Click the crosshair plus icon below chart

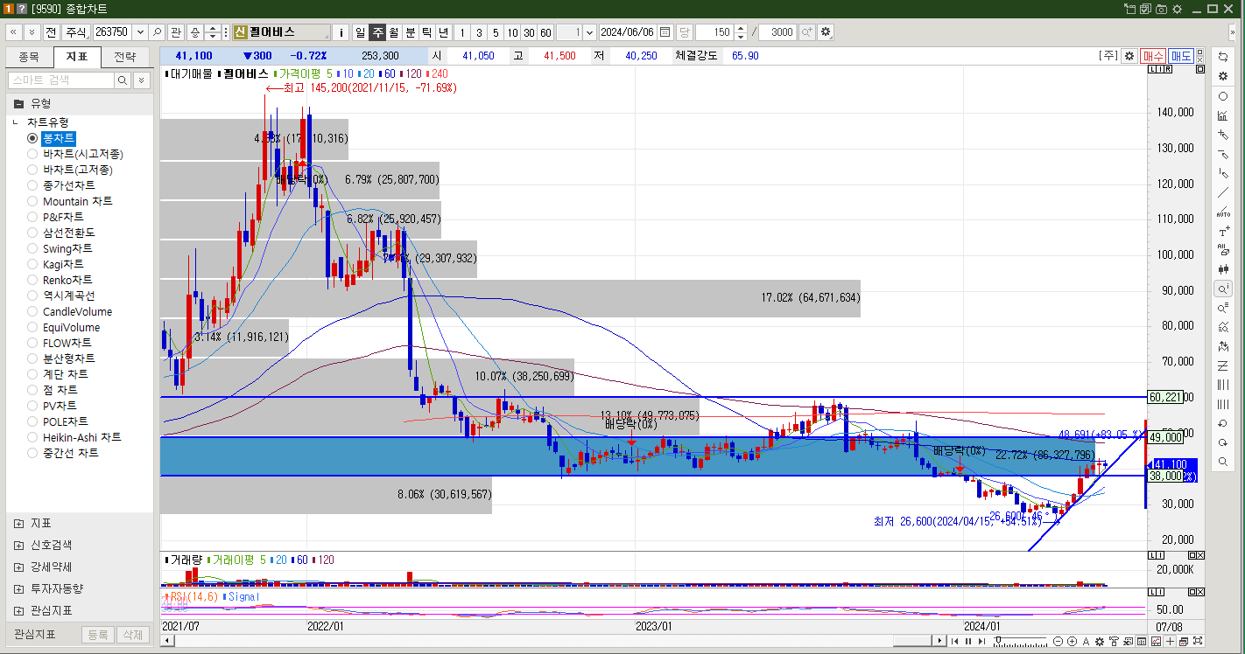click(1171, 642)
